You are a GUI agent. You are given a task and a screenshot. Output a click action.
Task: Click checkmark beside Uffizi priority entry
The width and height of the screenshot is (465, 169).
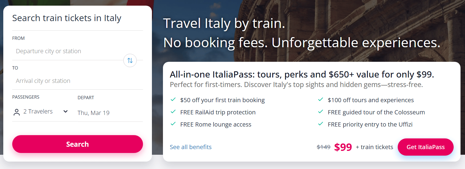point(321,124)
